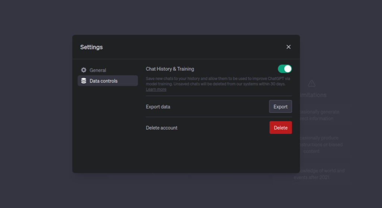Close the Settings dialog with the X

[288, 47]
